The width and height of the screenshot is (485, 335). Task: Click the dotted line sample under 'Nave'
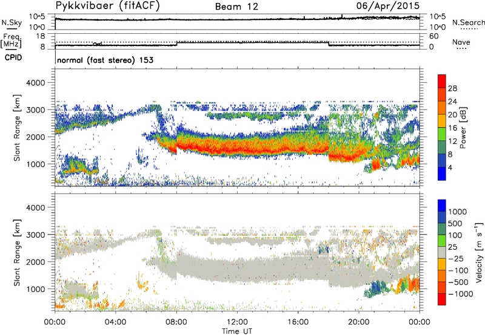(x=461, y=48)
